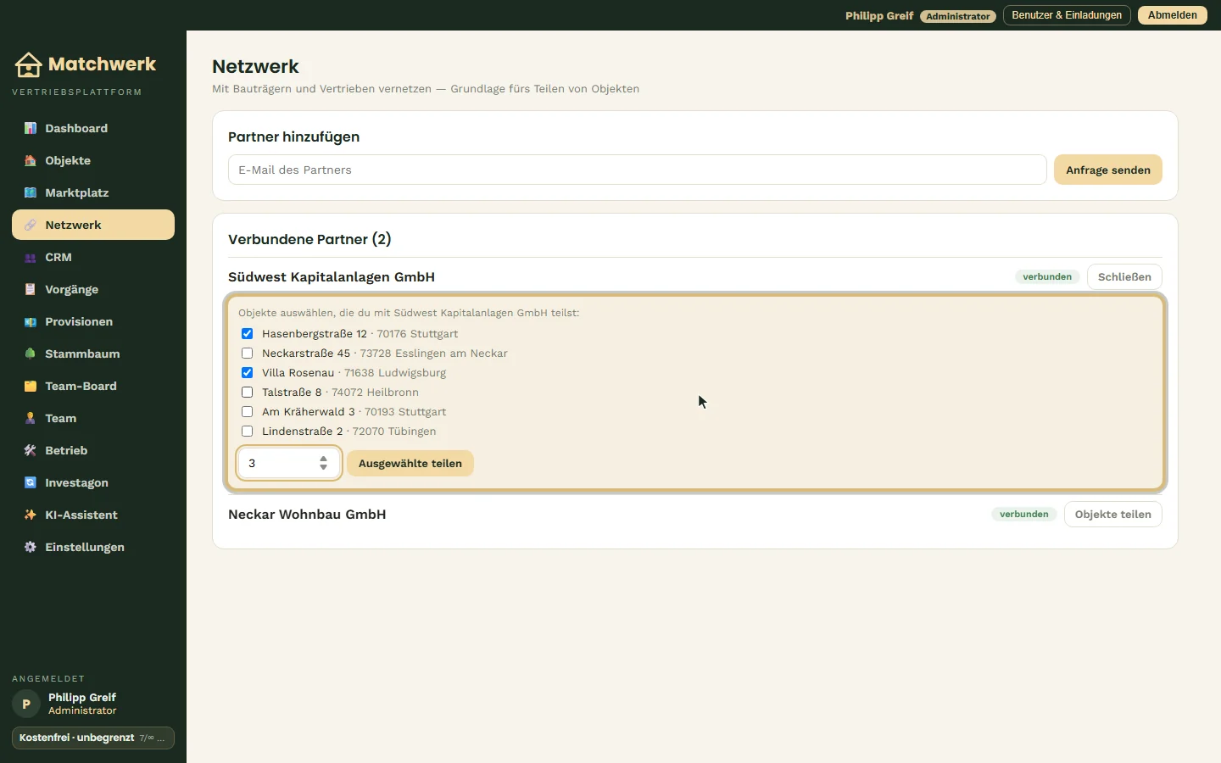Expand Neckar Wohnbau with Objekte teilen
The height and width of the screenshot is (763, 1221).
click(x=1112, y=515)
